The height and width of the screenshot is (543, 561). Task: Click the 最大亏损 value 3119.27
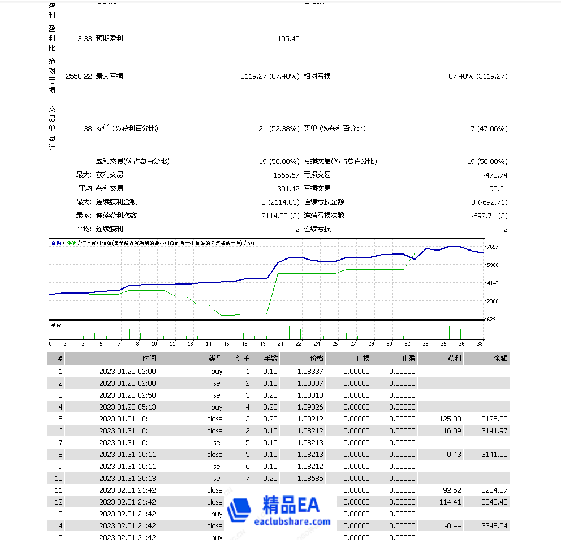250,76
